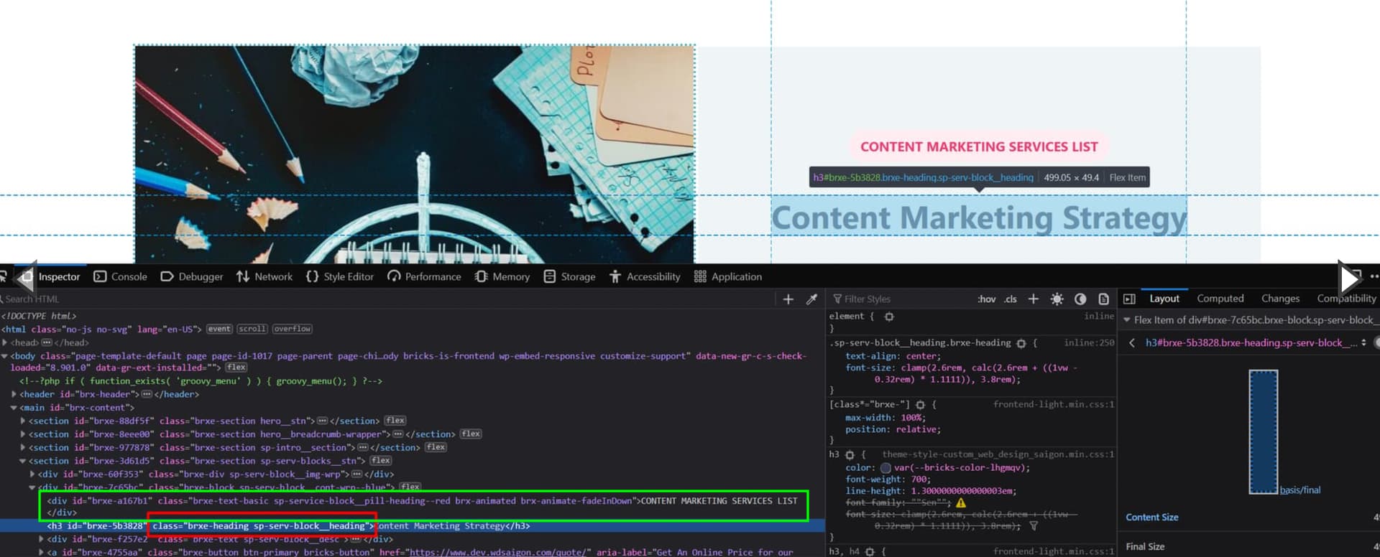Switch to the Console tab
The image size is (1380, 557).
tap(121, 276)
